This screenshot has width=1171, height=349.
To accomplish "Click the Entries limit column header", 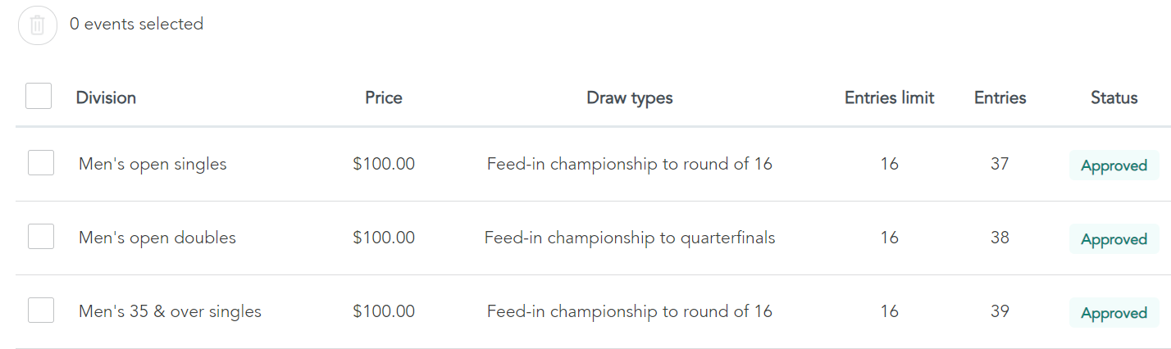I will click(x=890, y=97).
